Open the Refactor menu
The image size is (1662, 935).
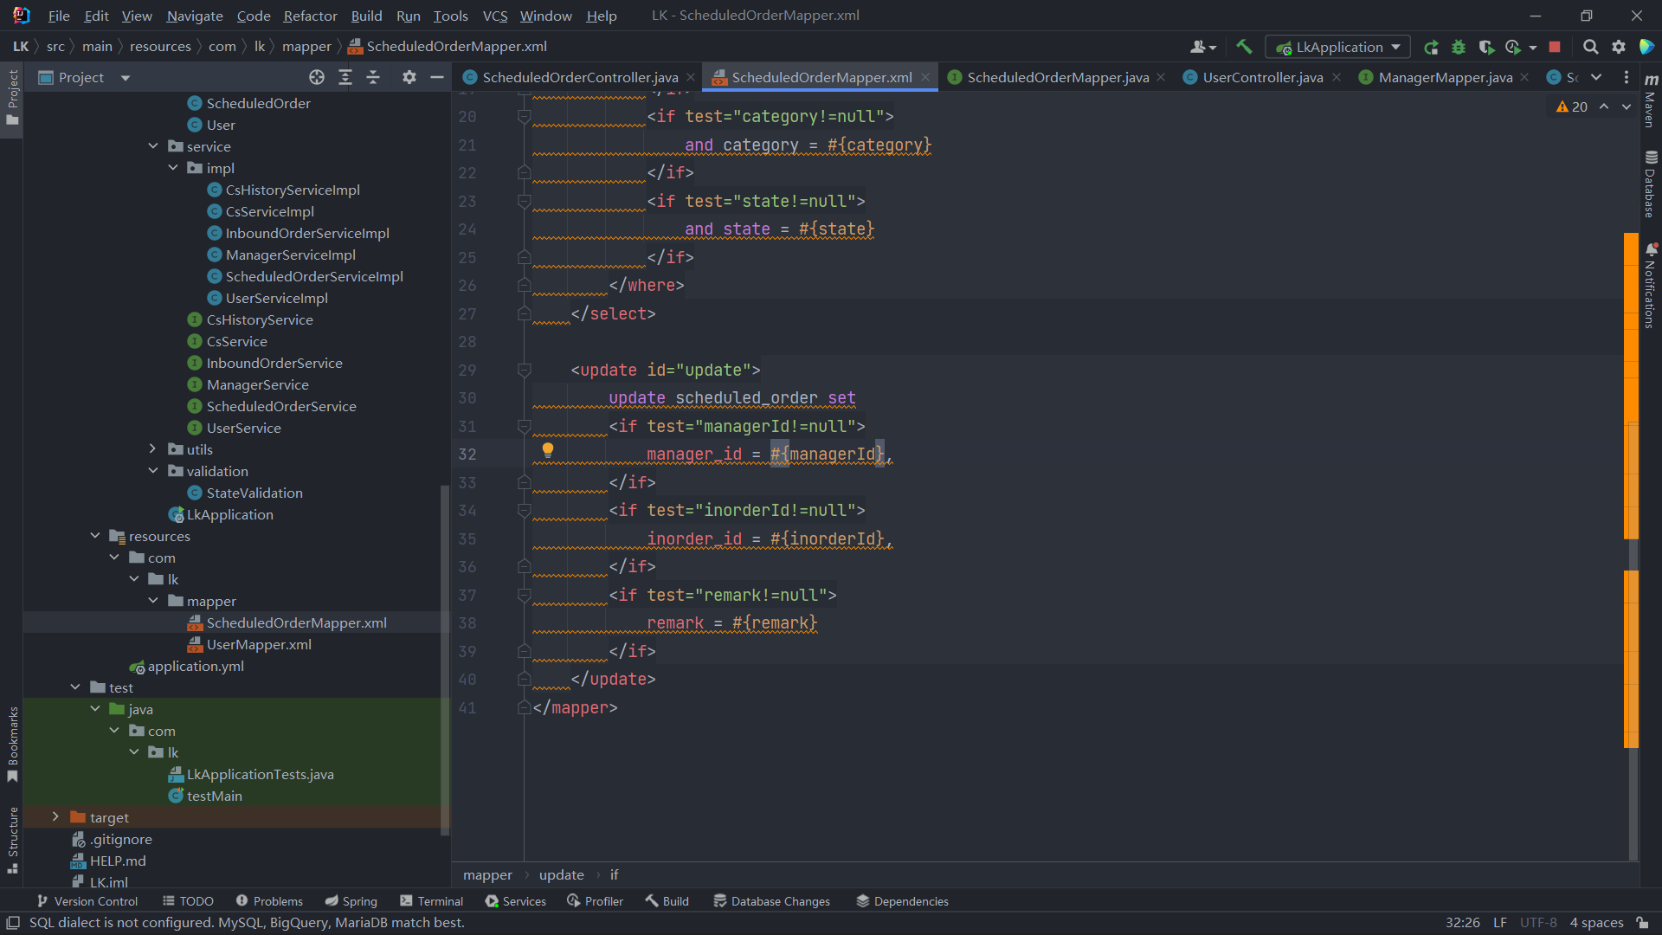[x=310, y=16]
